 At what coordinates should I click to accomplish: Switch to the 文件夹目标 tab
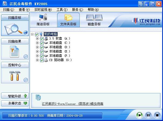68,20
